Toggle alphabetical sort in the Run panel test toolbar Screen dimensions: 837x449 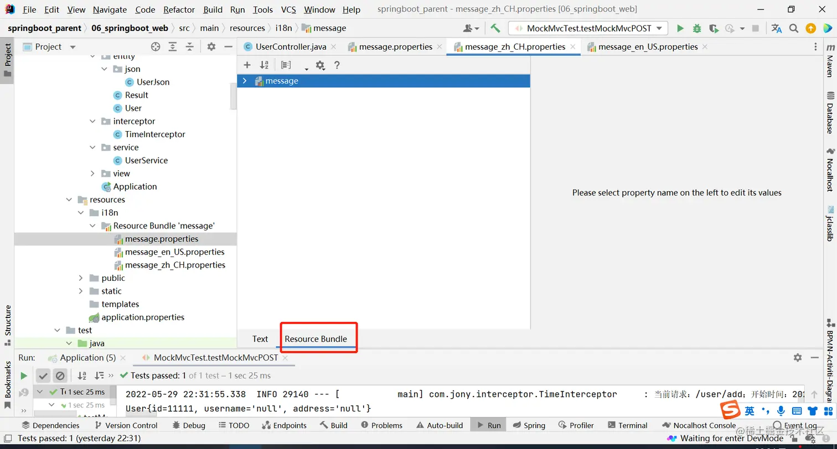pyautogui.click(x=82, y=376)
